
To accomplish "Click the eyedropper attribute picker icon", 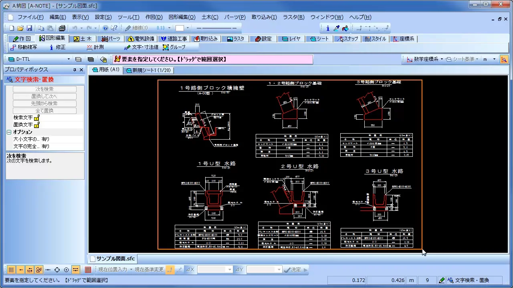I will tap(337, 28).
